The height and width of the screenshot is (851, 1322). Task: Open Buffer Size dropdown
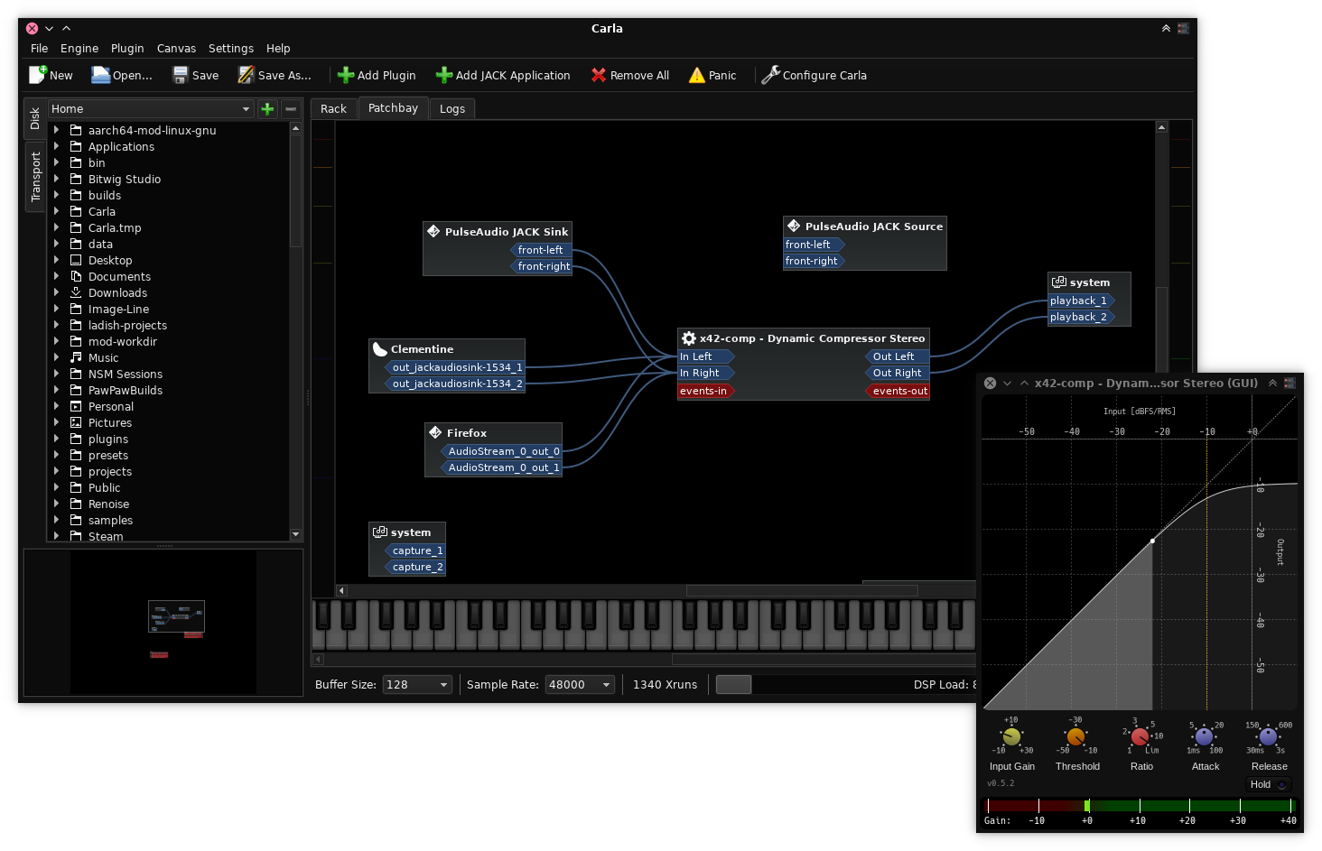pos(417,685)
